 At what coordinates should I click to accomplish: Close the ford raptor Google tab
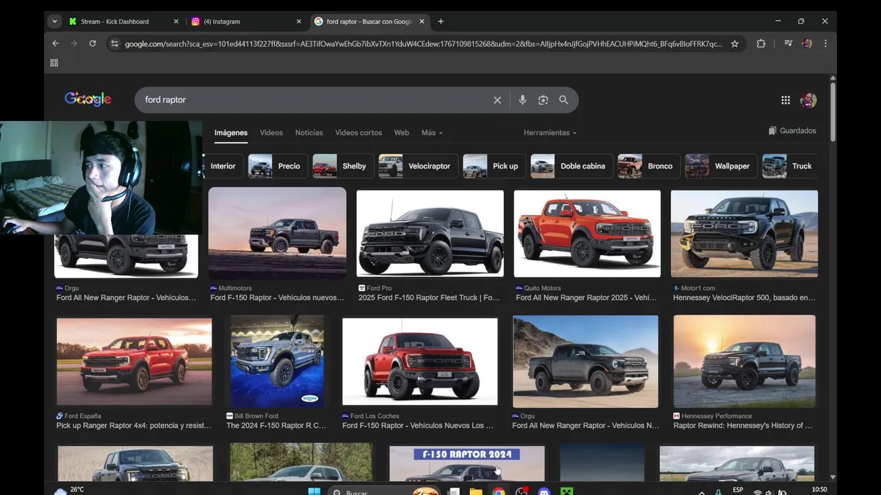tap(422, 21)
